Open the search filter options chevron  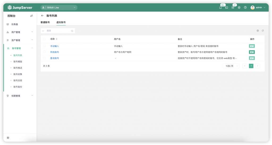click(x=43, y=31)
